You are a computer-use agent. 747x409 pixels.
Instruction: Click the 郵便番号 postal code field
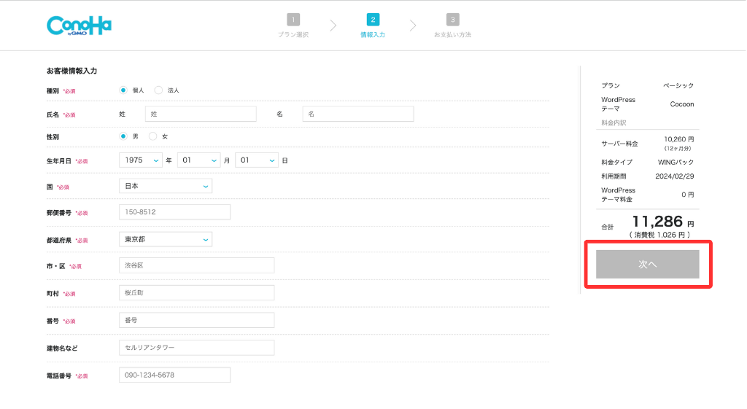coord(174,212)
